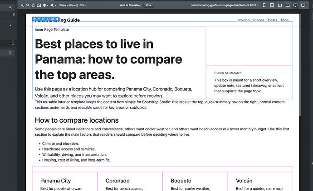Select 'Best for people who want' card text

click(61, 189)
